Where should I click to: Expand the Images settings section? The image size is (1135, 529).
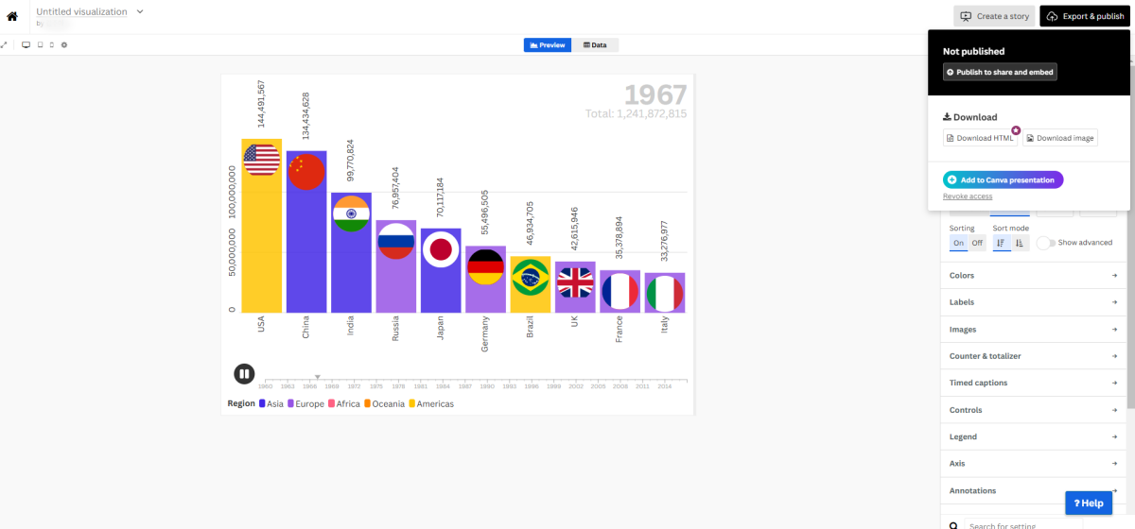[x=1034, y=330]
